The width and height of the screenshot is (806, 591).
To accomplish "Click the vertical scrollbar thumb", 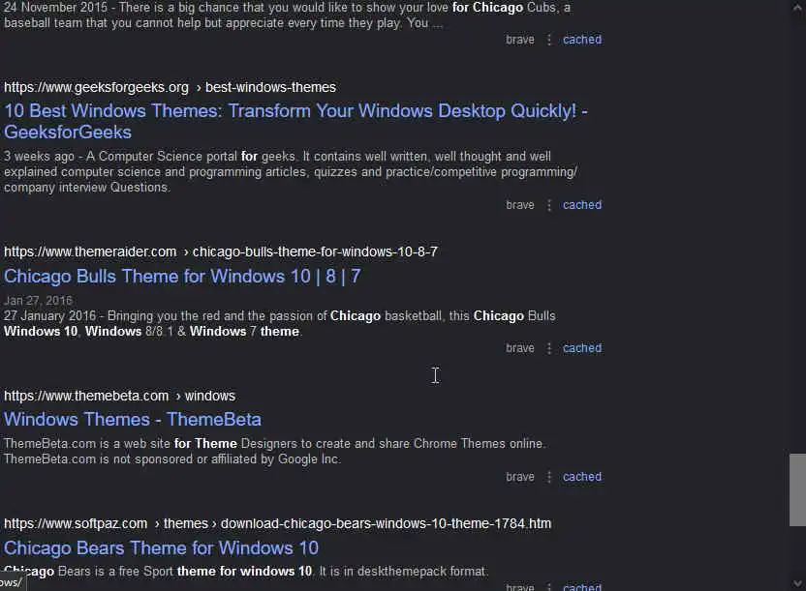I will [x=798, y=490].
